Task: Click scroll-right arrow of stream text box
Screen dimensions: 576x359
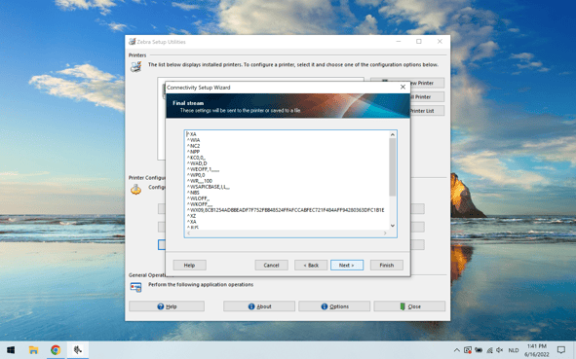Action: click(385, 233)
